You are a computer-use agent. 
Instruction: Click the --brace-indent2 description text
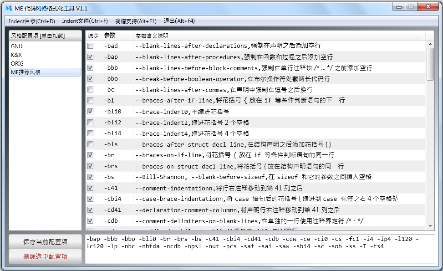[x=192, y=123]
